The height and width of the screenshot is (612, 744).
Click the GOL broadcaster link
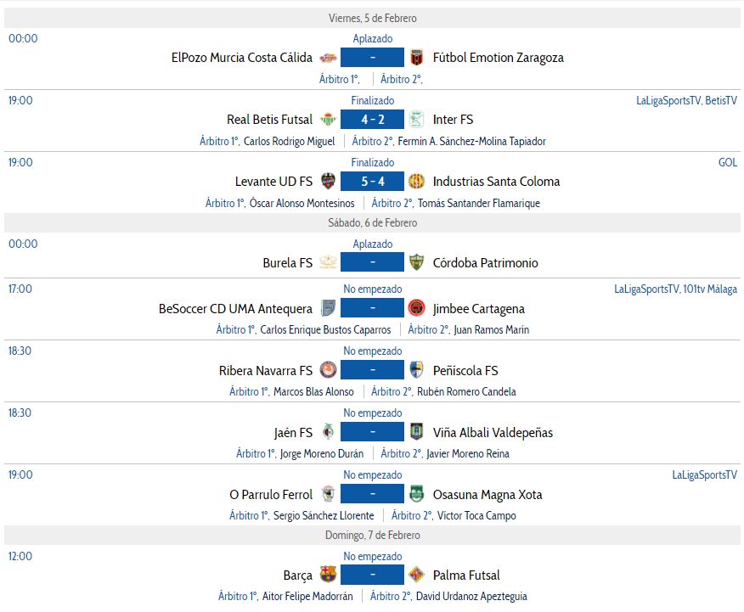coord(728,162)
